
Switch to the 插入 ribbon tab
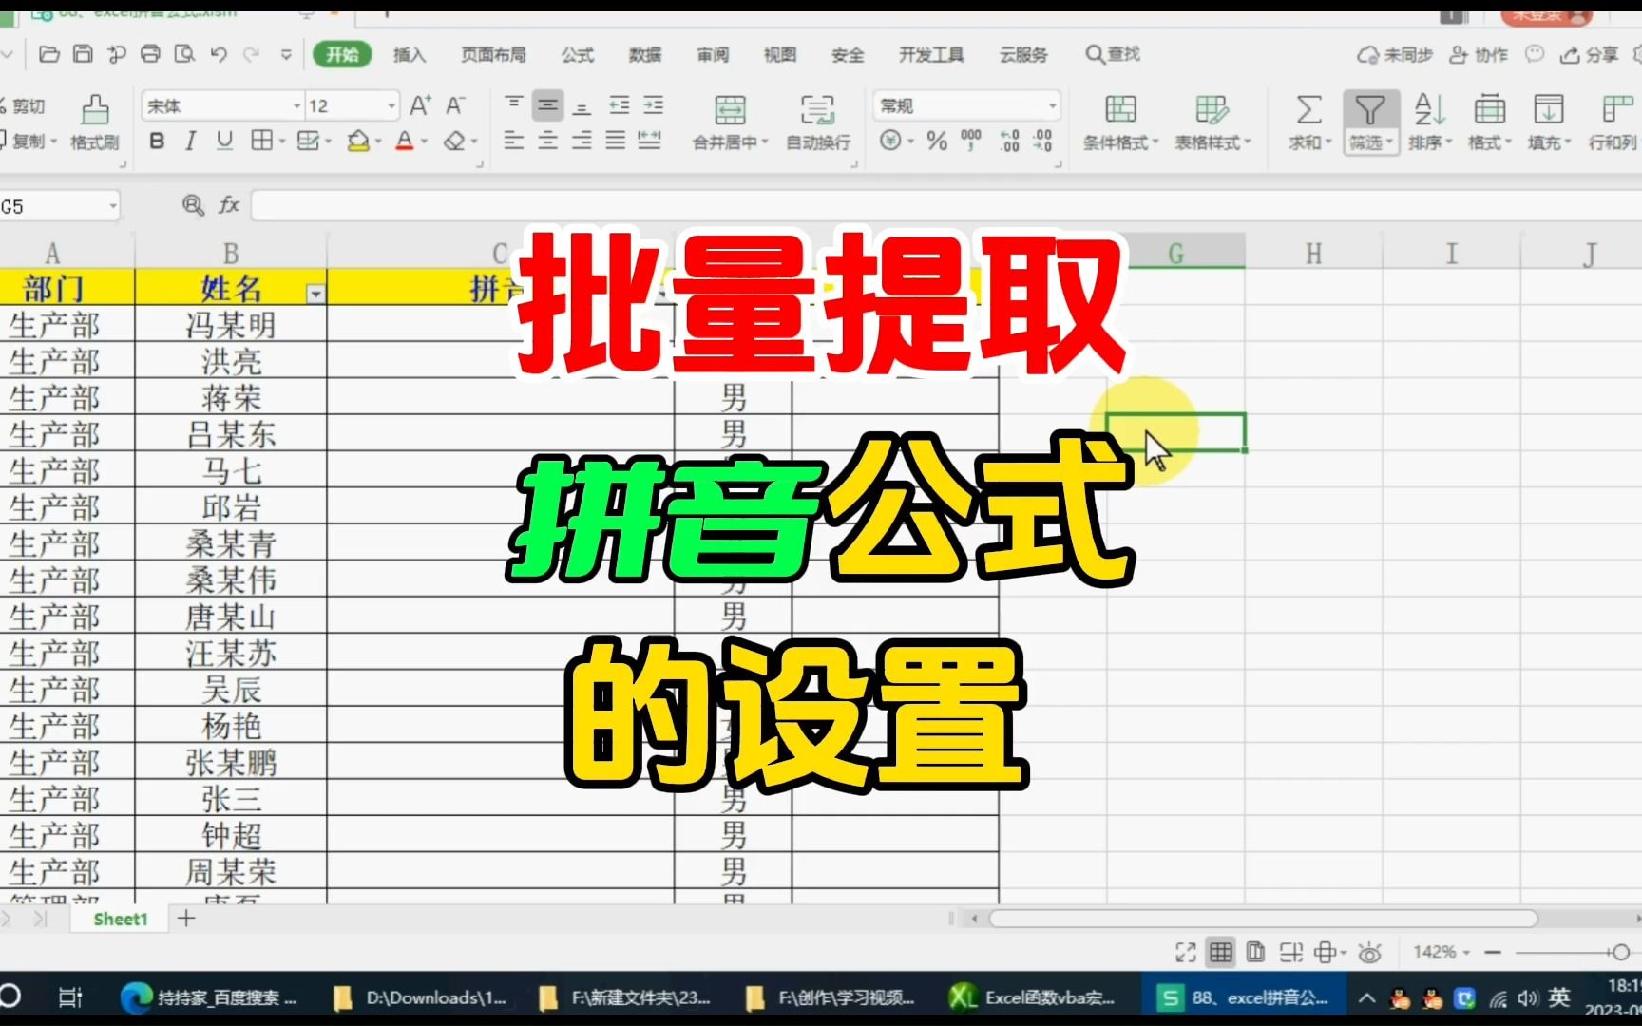(x=408, y=55)
